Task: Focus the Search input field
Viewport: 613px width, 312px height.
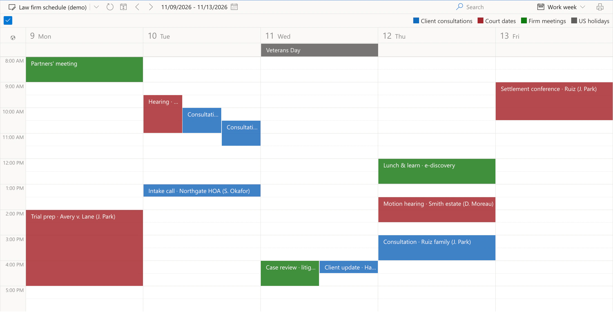Action: pyautogui.click(x=493, y=7)
